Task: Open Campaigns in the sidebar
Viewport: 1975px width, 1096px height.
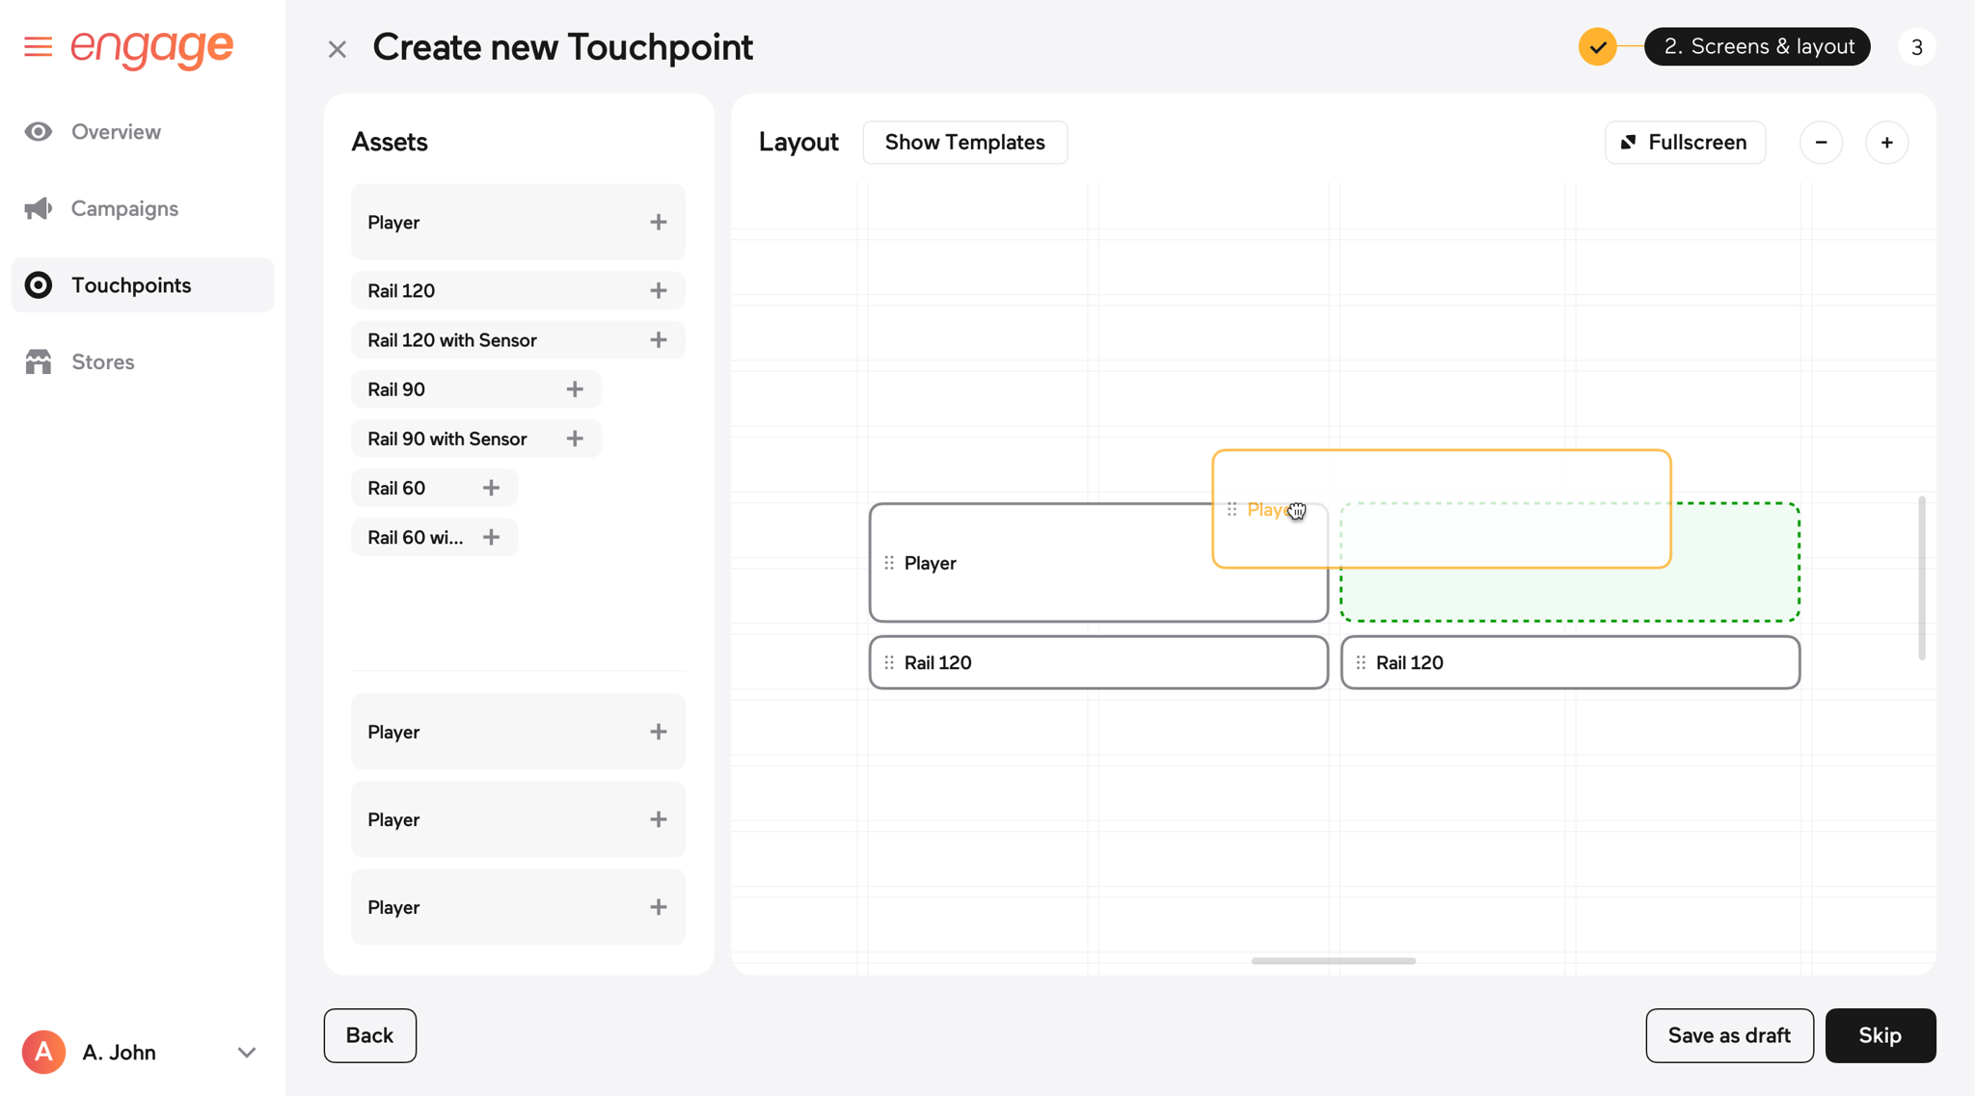Action: [x=143, y=208]
